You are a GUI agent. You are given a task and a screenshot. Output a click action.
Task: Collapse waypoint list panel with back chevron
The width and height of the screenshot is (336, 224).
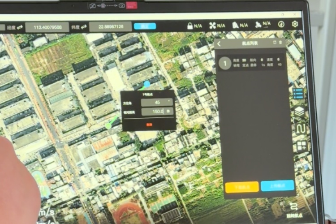(219, 44)
